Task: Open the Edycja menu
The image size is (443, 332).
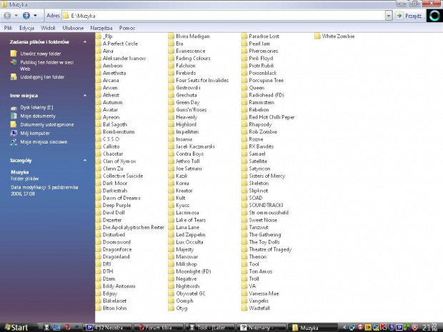Action: pyautogui.click(x=26, y=28)
